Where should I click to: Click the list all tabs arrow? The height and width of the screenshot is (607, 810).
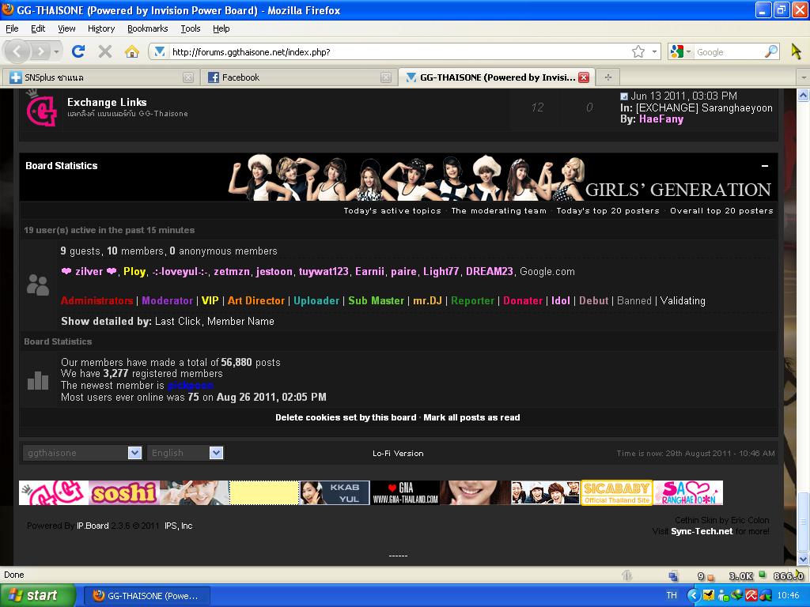803,77
